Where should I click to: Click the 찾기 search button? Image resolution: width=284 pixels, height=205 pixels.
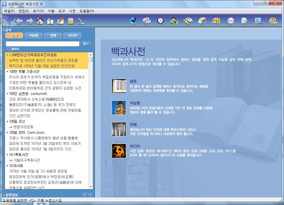pos(86,44)
